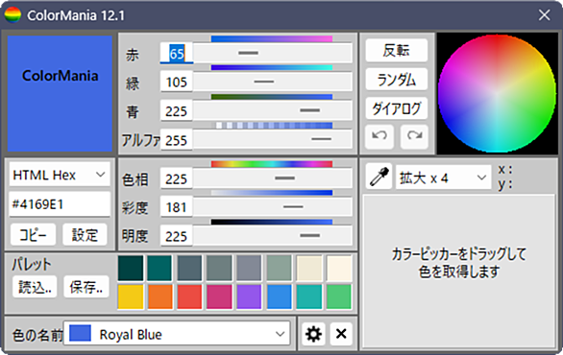Click the HSV color wheel
Image resolution: width=563 pixels, height=355 pixels.
click(x=497, y=94)
